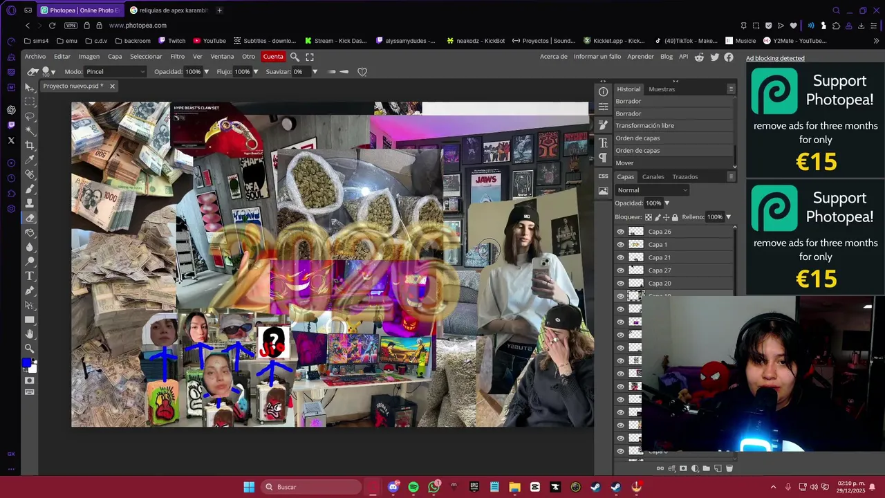Open Spotify from the taskbar

(x=413, y=487)
